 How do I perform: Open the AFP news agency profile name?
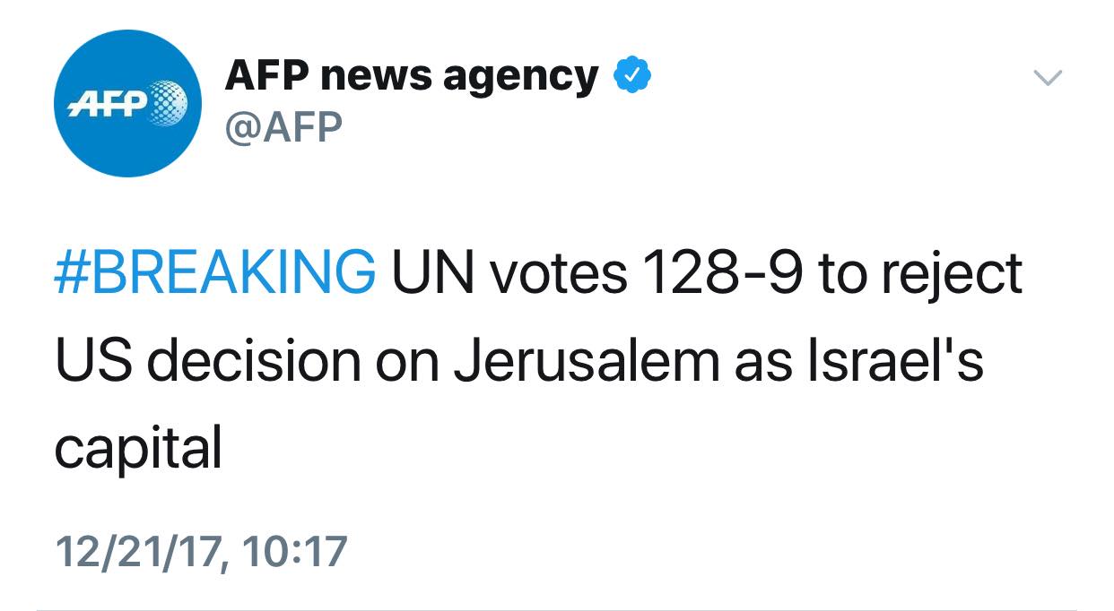point(412,77)
